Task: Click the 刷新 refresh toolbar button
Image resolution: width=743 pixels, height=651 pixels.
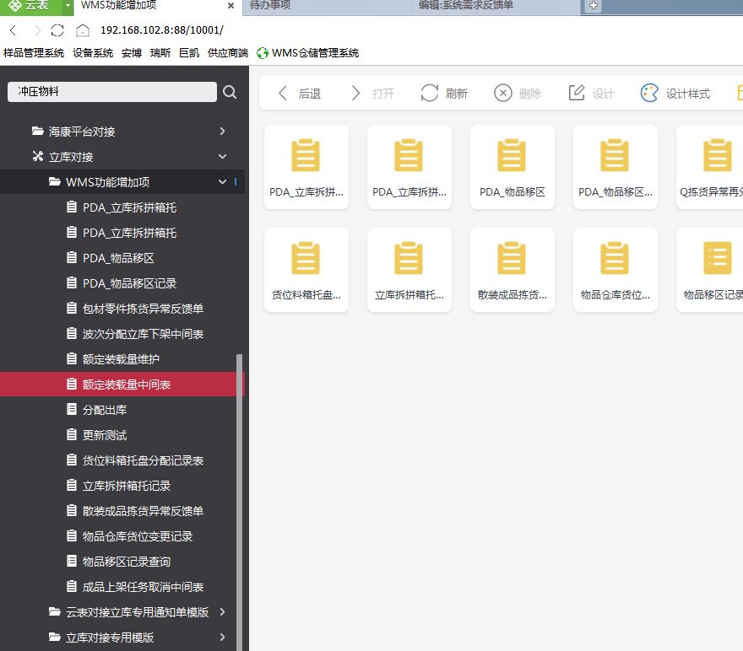Action: pos(444,94)
